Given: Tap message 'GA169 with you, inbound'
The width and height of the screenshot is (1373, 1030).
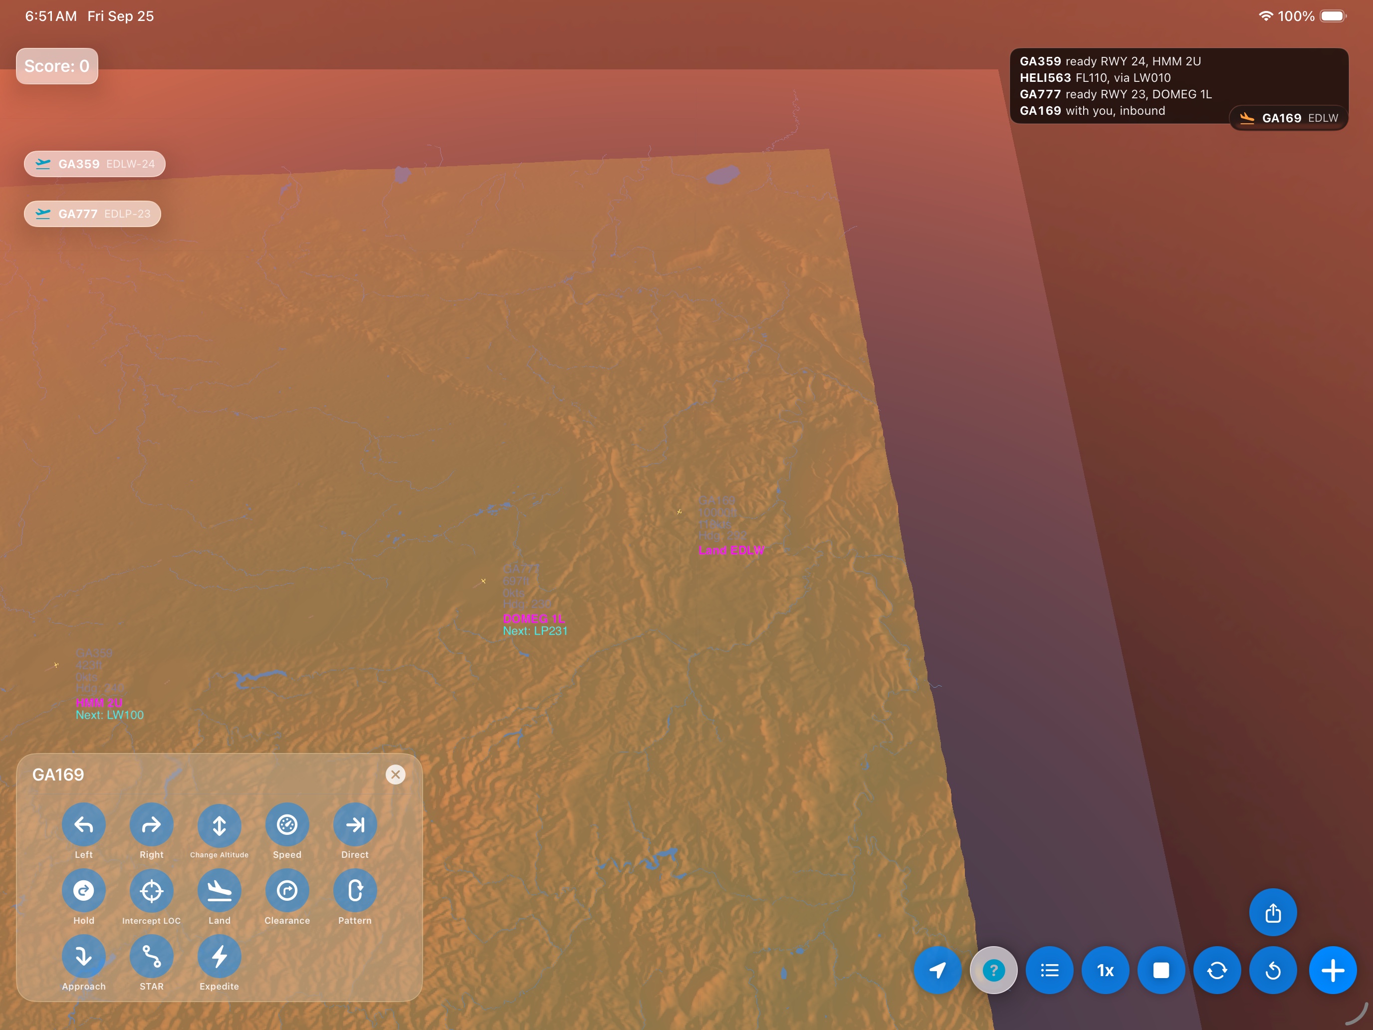Looking at the screenshot, I should 1092,110.
